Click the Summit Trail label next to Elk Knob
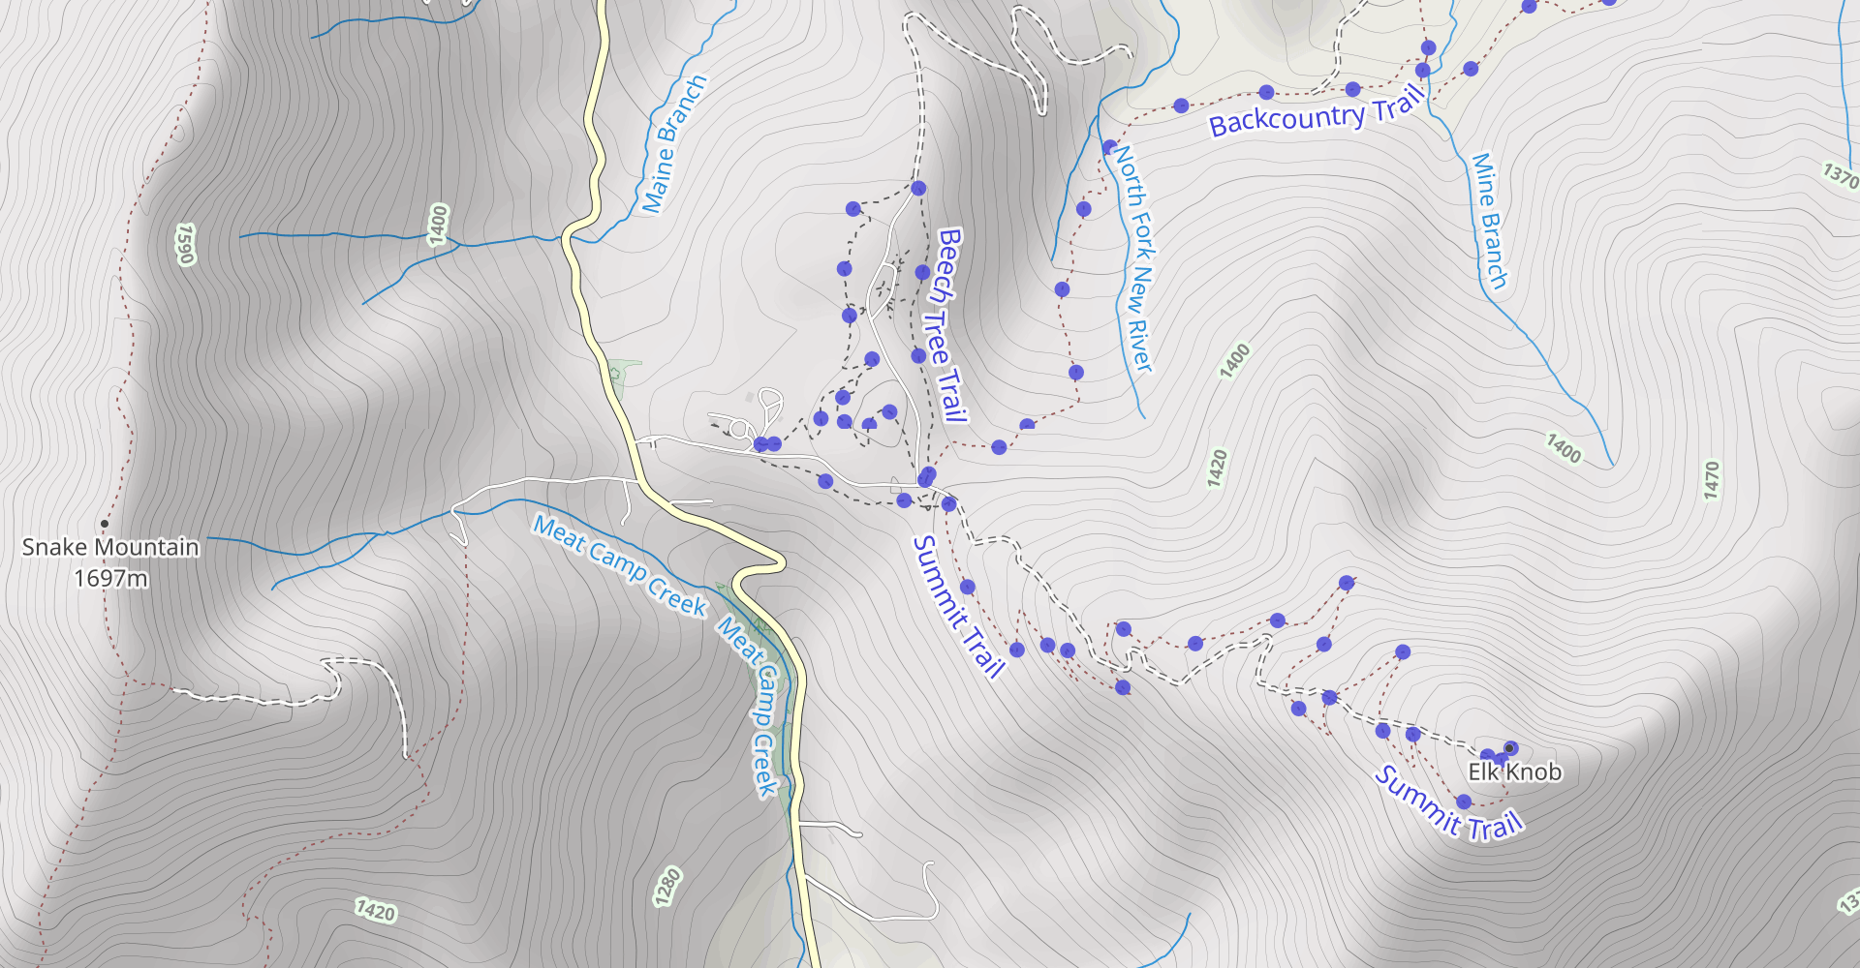Screen dimensions: 1860x968 1450,805
